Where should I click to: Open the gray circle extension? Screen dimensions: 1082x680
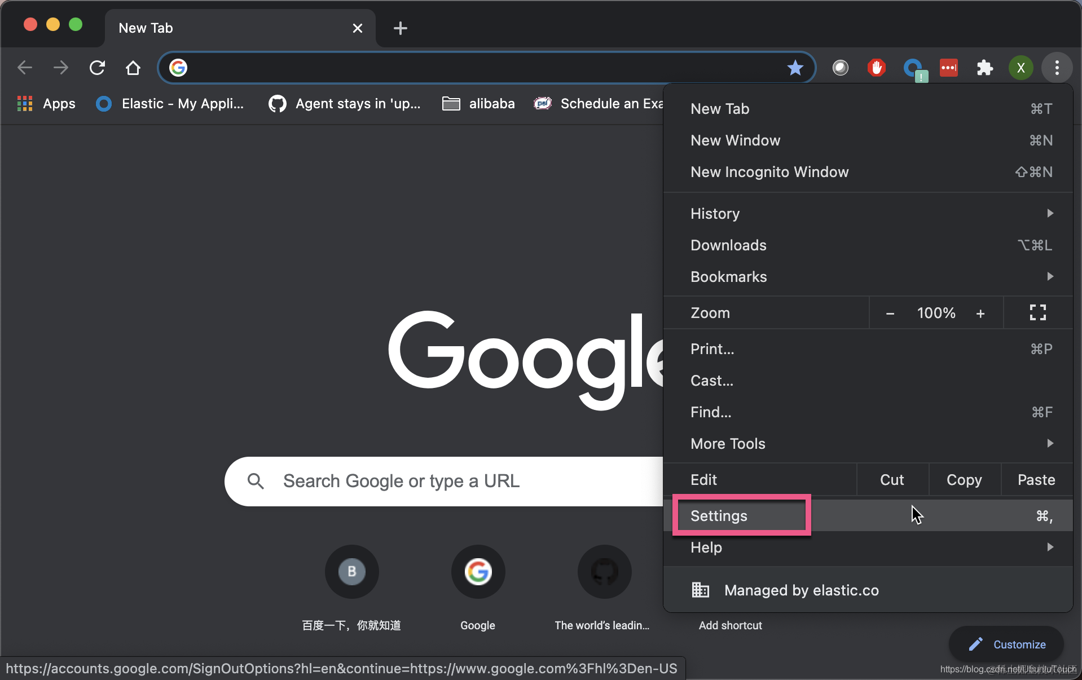click(841, 68)
